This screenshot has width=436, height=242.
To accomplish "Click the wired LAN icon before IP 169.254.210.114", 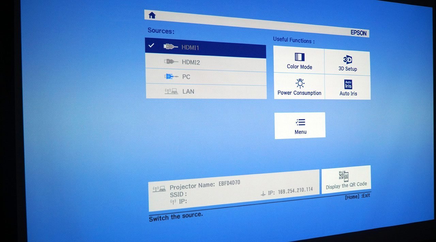I will pyautogui.click(x=263, y=194).
